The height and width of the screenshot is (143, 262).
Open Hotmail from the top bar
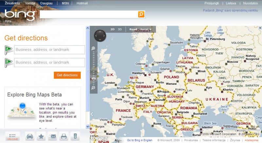(82, 3)
